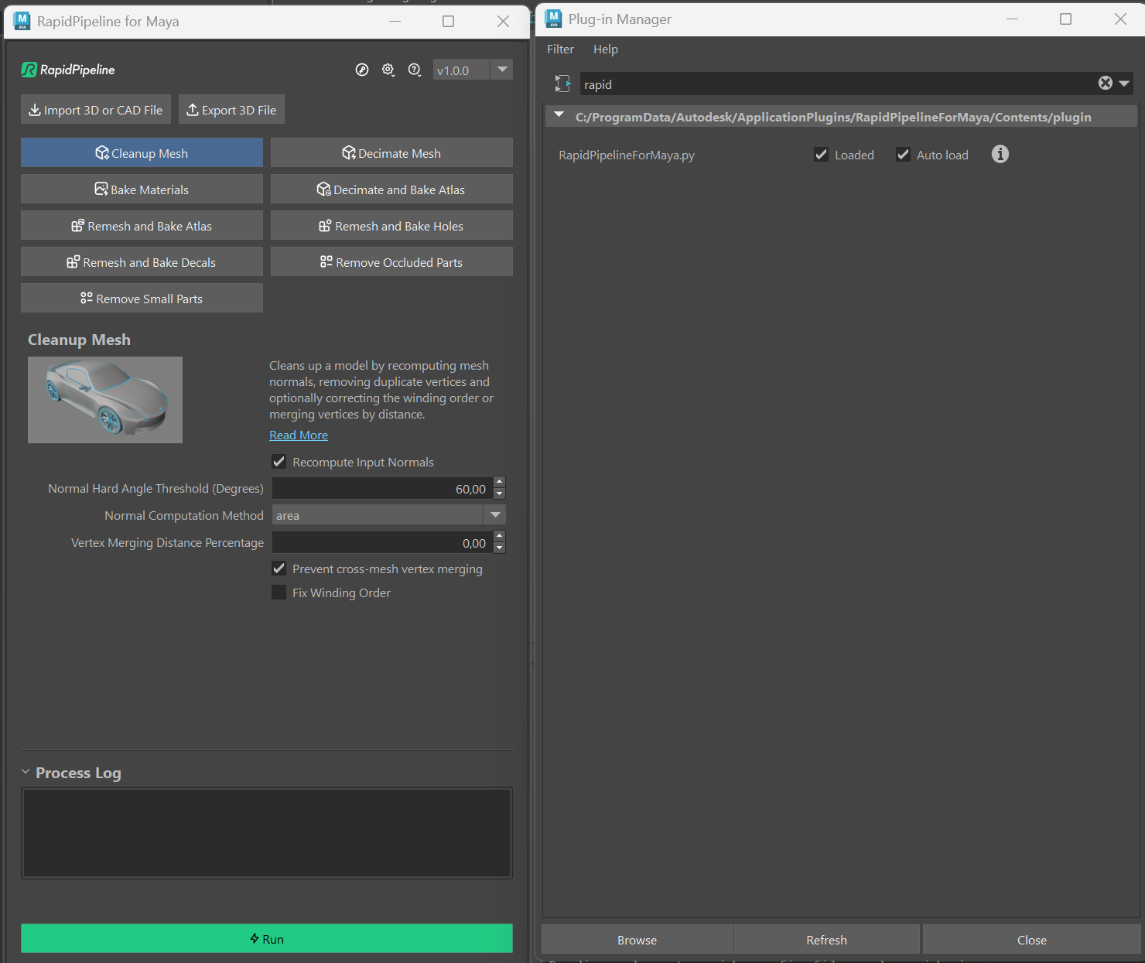Image resolution: width=1145 pixels, height=963 pixels.
Task: Enable Fix Winding Order checkbox
Action: coord(279,592)
